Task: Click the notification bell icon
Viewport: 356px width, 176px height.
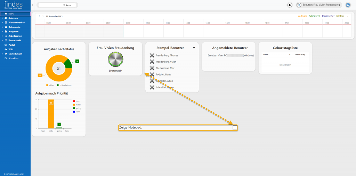Action: (x=290, y=5)
